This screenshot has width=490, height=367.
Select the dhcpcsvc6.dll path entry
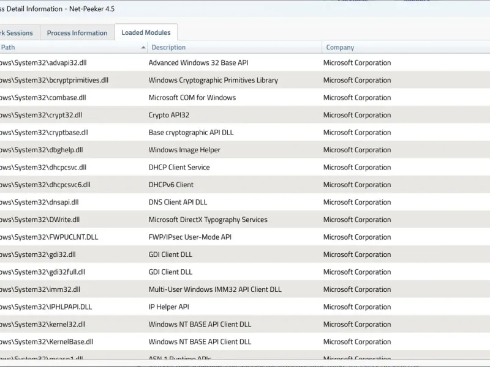pos(45,185)
